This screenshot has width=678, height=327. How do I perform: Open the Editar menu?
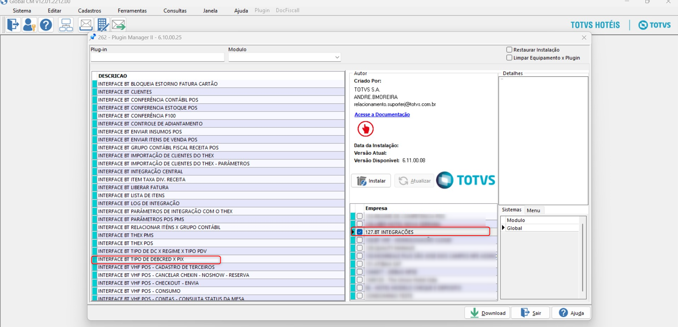(x=55, y=11)
